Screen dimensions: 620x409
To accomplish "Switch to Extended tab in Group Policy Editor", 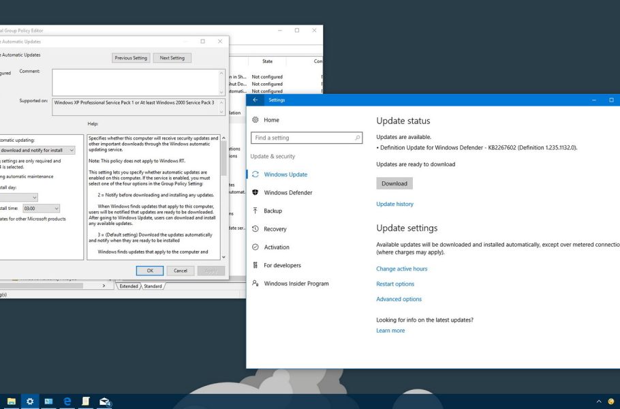I will (129, 286).
